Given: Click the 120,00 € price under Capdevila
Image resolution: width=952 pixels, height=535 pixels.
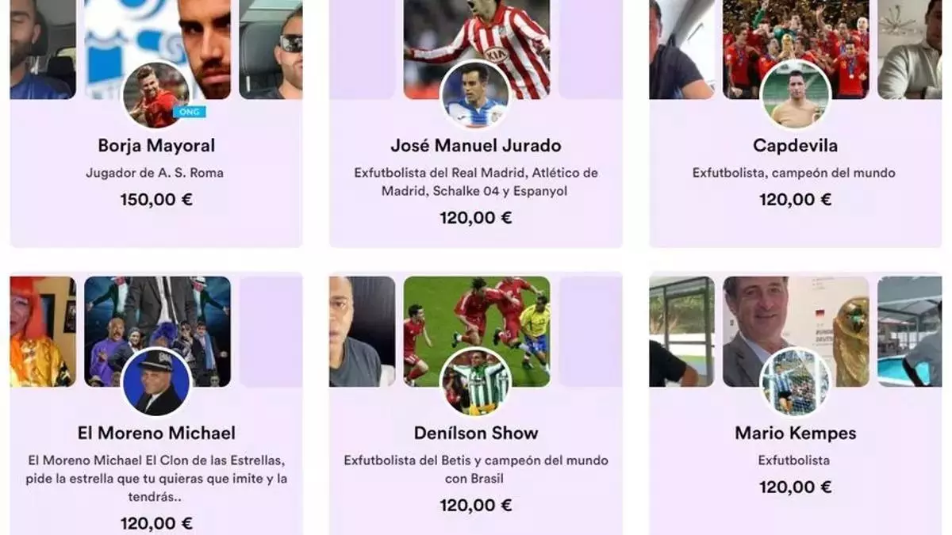Looking at the screenshot, I should (795, 199).
